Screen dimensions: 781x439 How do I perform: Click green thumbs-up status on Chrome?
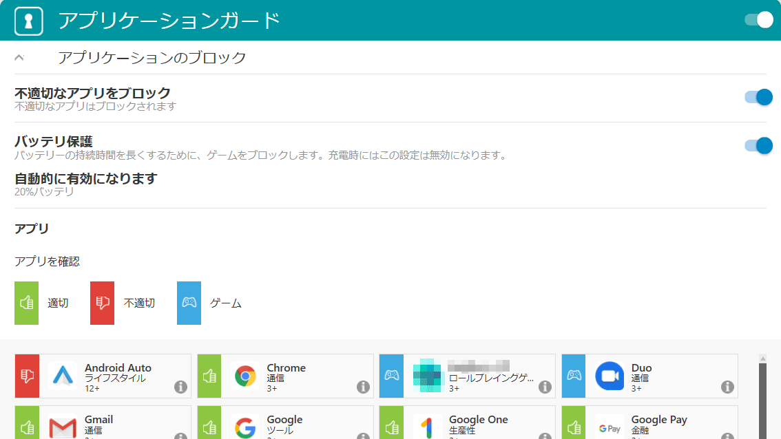pos(209,376)
